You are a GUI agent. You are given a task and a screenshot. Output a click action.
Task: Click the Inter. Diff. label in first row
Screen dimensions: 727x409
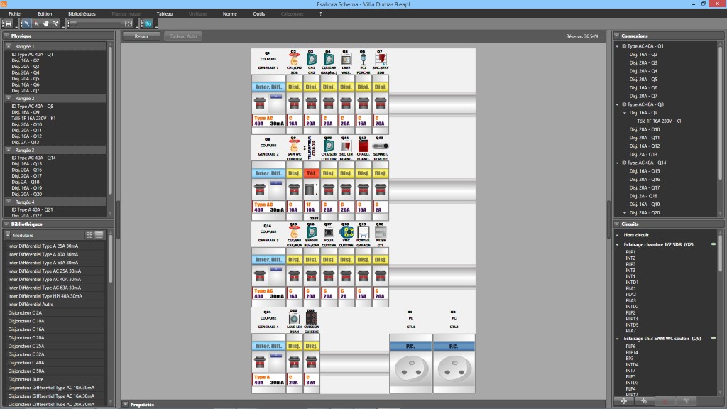(x=268, y=87)
